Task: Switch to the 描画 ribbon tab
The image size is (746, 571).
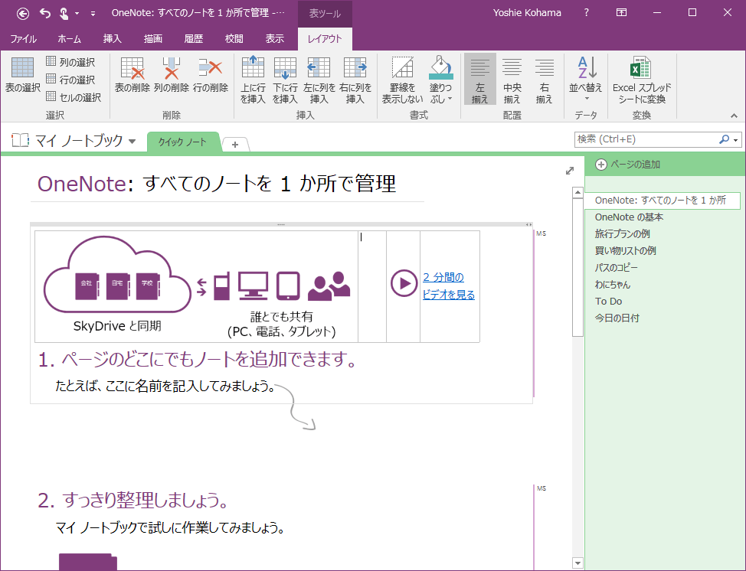Action: coord(152,39)
